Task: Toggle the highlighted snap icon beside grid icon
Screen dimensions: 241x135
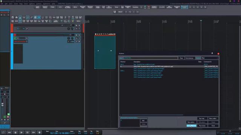Action: [39, 18]
